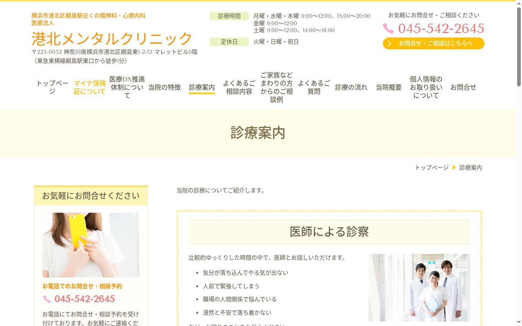Click 漠然と不安で落ち着かない list item

click(x=237, y=313)
